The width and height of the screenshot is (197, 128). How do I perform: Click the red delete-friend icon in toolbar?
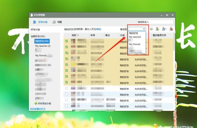(171, 29)
